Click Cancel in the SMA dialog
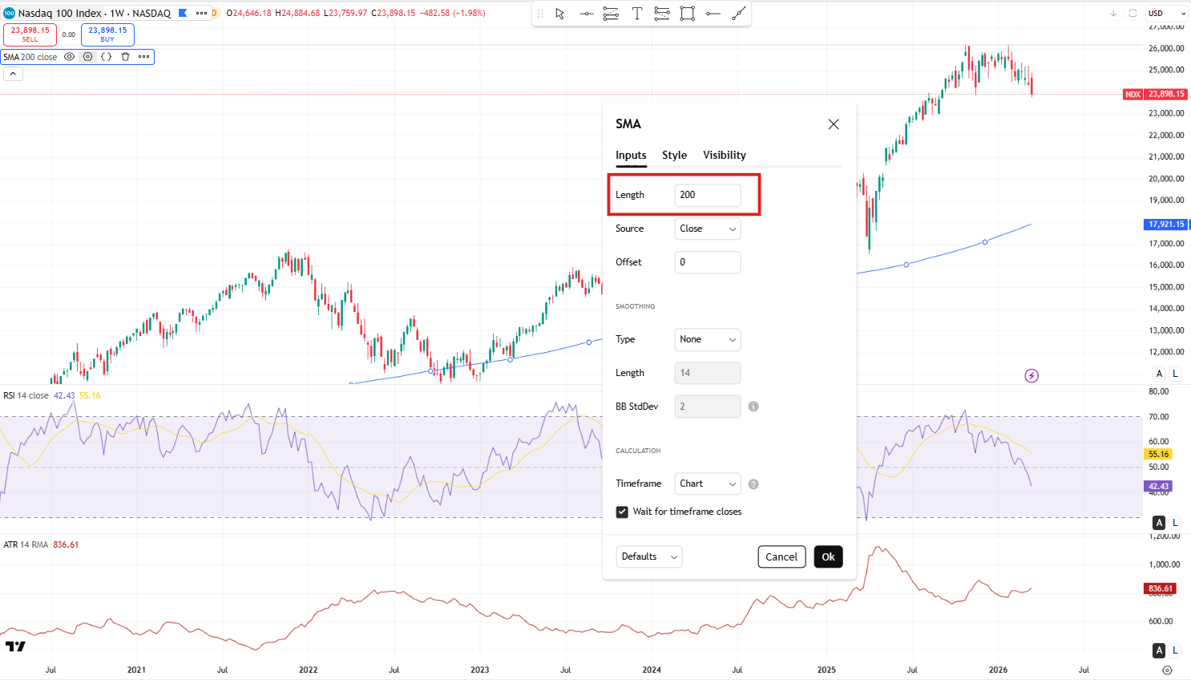1191x680 pixels. (781, 557)
